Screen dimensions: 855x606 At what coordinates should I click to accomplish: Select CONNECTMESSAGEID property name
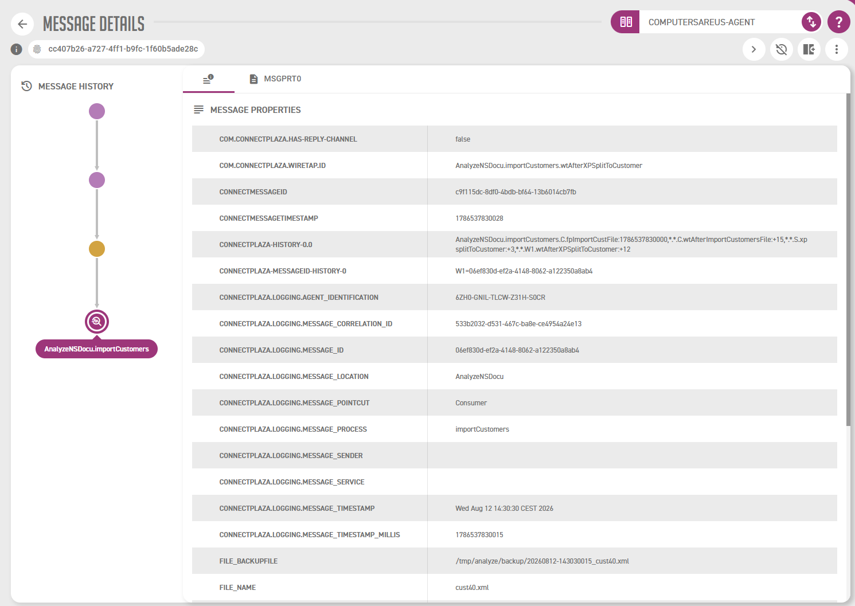tap(253, 192)
